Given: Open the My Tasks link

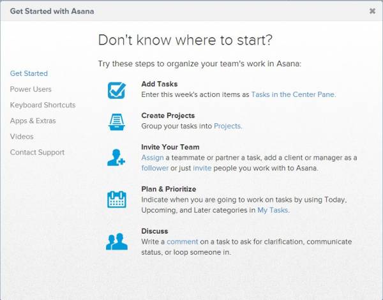Looking at the screenshot, I should click(273, 210).
